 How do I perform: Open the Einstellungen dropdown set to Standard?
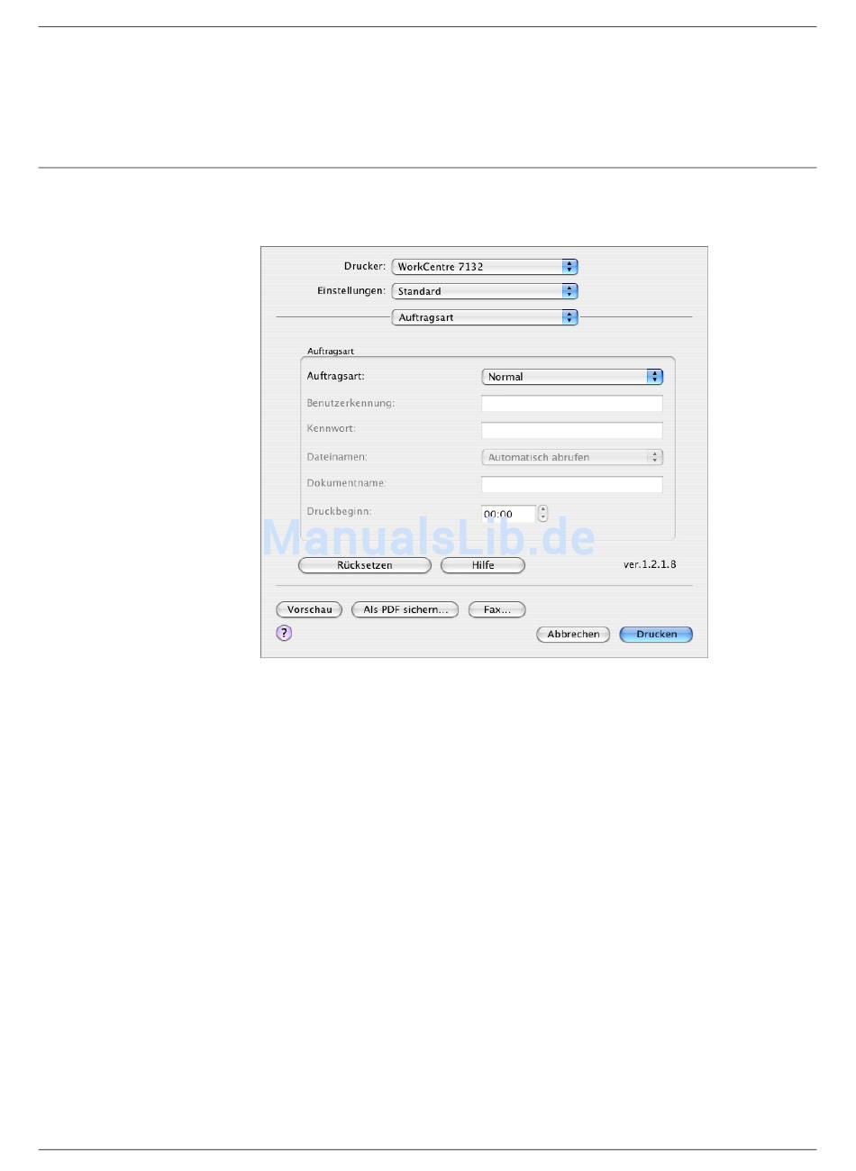(x=485, y=291)
